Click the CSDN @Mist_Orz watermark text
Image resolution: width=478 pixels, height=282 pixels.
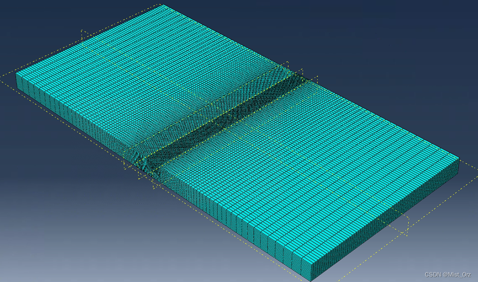pos(447,274)
